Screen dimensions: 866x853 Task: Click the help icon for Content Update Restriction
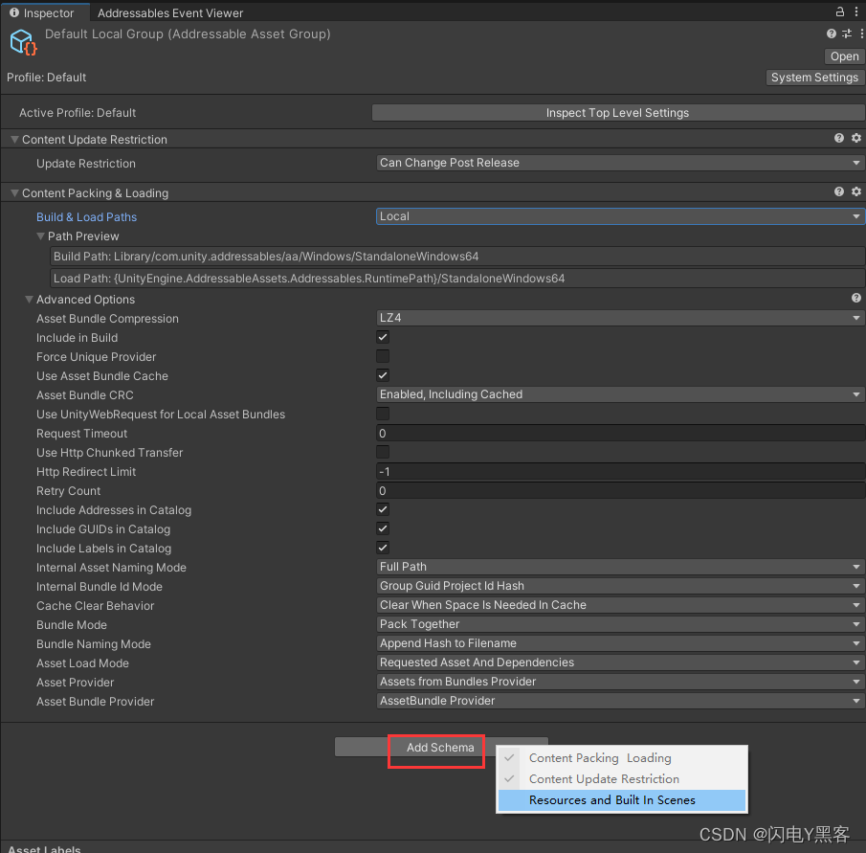pyautogui.click(x=838, y=138)
